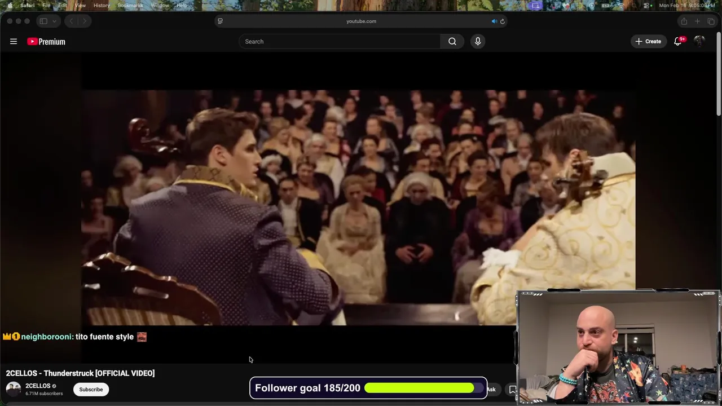Open Control Center in menu bar
Image resolution: width=722 pixels, height=406 pixels.
point(648,5)
